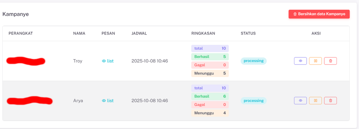359x129 pixels.
Task: Open message list for Troy
Action: pyautogui.click(x=108, y=61)
